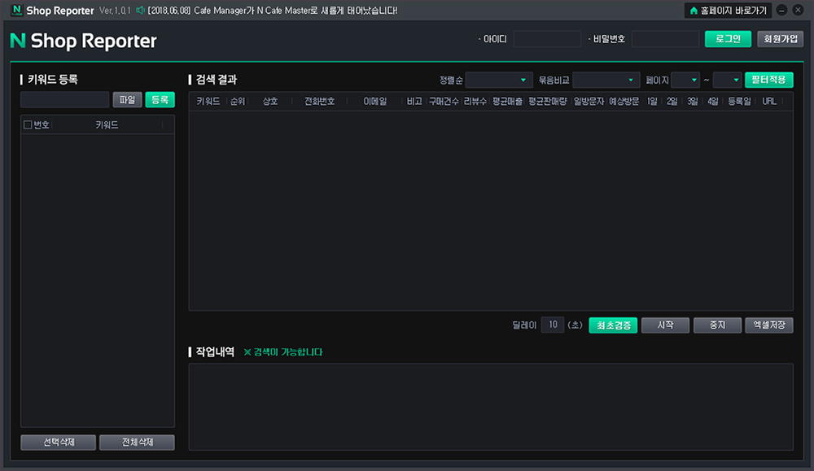Screen dimensions: 814x471
Task: Click the 파일 file button
Action: coord(127,99)
